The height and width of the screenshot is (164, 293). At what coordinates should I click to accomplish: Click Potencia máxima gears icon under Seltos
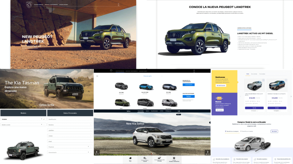tap(144, 158)
